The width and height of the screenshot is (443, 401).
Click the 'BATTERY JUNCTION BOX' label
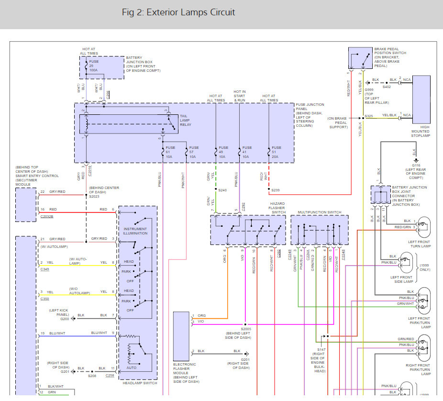[x=139, y=60]
